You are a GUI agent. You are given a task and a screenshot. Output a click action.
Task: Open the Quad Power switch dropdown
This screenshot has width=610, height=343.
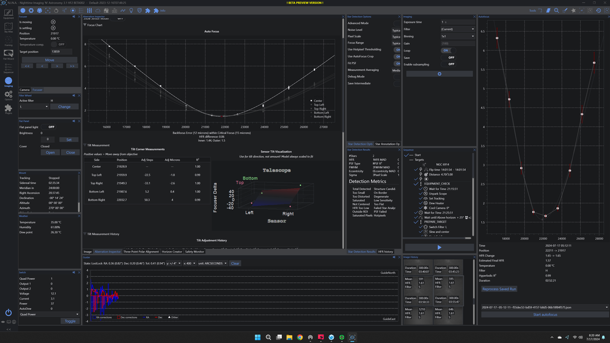point(49,314)
